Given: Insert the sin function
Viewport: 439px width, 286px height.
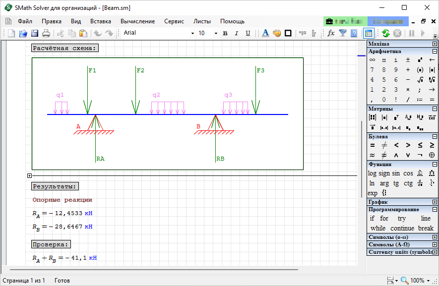Looking at the screenshot, I should [396, 173].
